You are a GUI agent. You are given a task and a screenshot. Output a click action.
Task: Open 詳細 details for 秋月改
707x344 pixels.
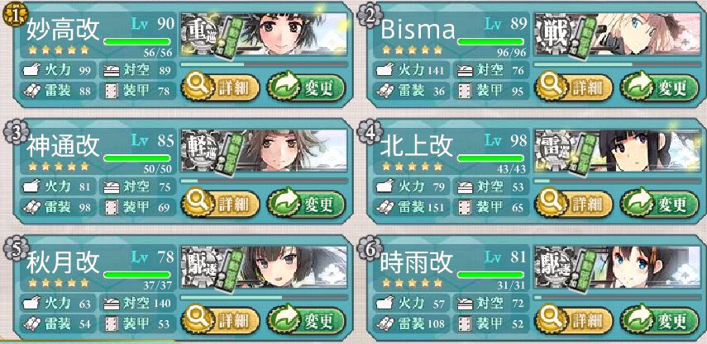click(221, 320)
